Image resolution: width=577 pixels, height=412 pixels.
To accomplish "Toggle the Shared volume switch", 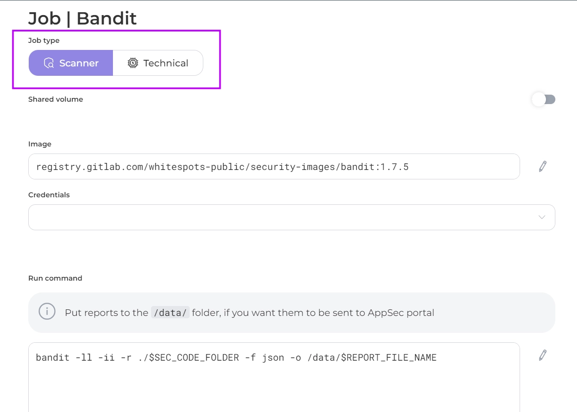I will coord(544,99).
